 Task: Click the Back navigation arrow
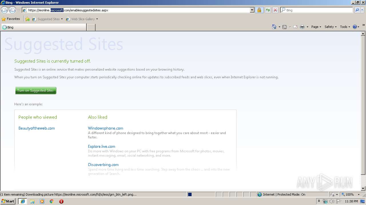tap(4, 10)
